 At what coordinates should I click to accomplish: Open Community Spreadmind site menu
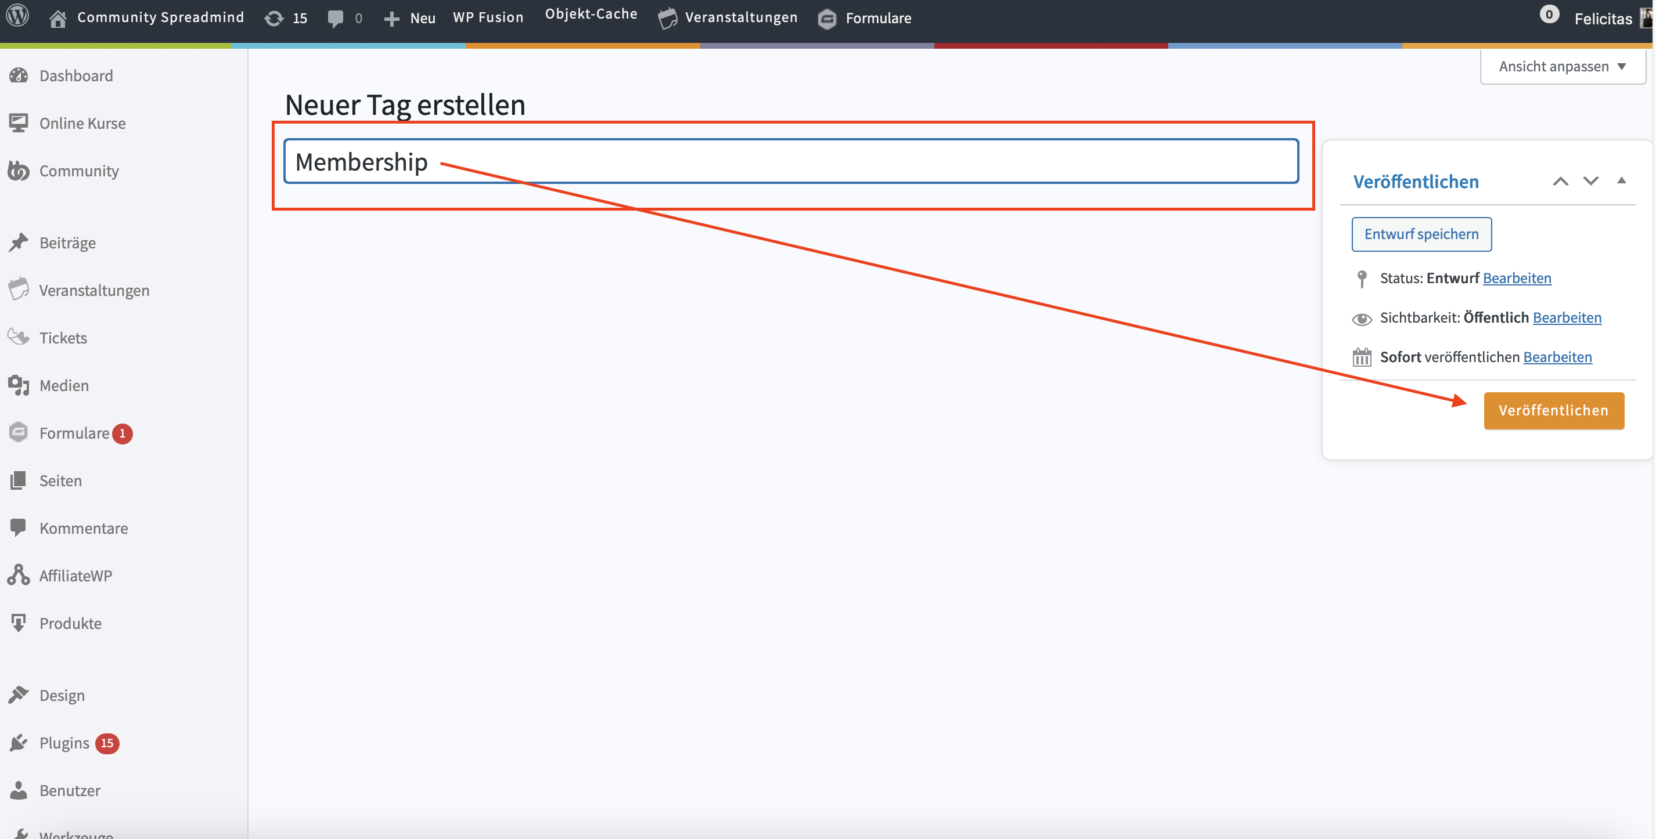(x=160, y=17)
